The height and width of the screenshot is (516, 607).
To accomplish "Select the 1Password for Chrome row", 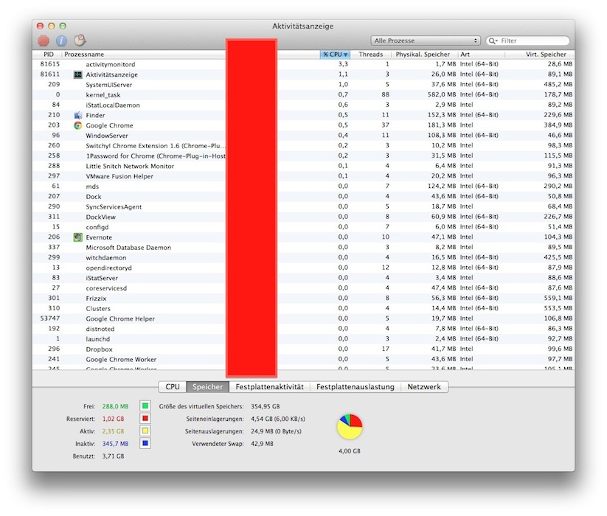I will coord(304,156).
